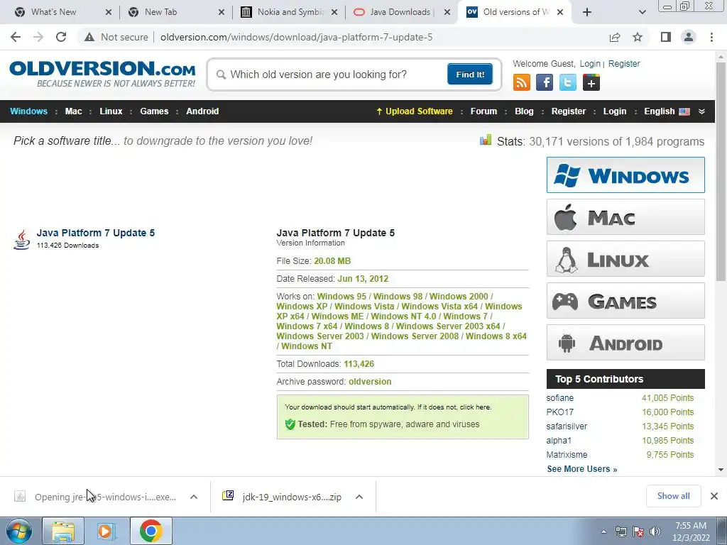Click the Facebook icon
727x545 pixels.
coord(545,82)
